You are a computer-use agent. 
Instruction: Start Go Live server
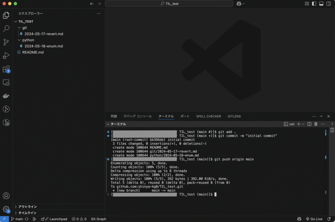pos(314,219)
